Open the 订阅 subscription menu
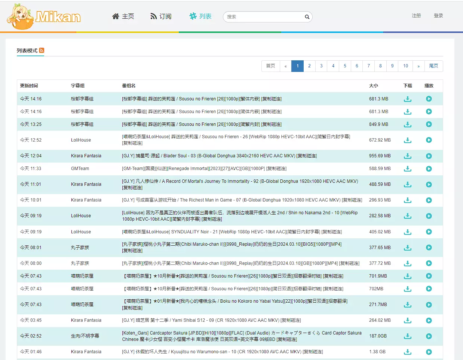The image size is (463, 360). click(x=161, y=16)
